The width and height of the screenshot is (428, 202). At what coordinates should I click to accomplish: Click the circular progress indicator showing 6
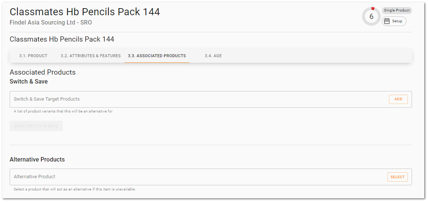coord(371,16)
